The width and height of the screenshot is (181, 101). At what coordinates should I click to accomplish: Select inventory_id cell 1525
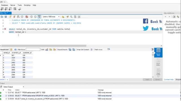[x=16, y=58]
